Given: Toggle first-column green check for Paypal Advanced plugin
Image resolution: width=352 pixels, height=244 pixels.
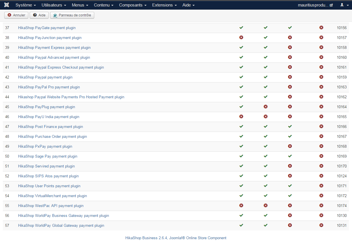Looking at the screenshot, I should click(x=241, y=57).
